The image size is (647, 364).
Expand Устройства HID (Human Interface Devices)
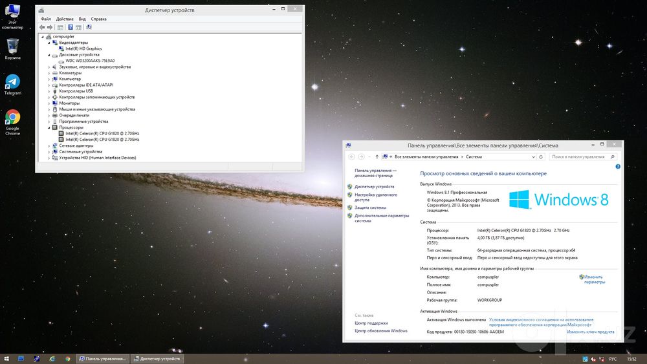coord(49,158)
